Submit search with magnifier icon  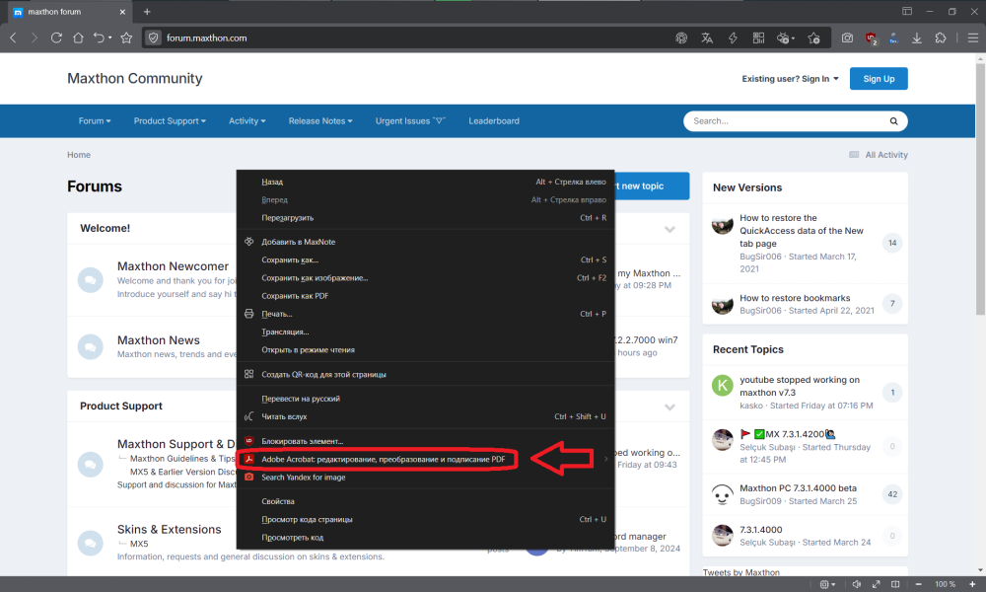click(893, 120)
